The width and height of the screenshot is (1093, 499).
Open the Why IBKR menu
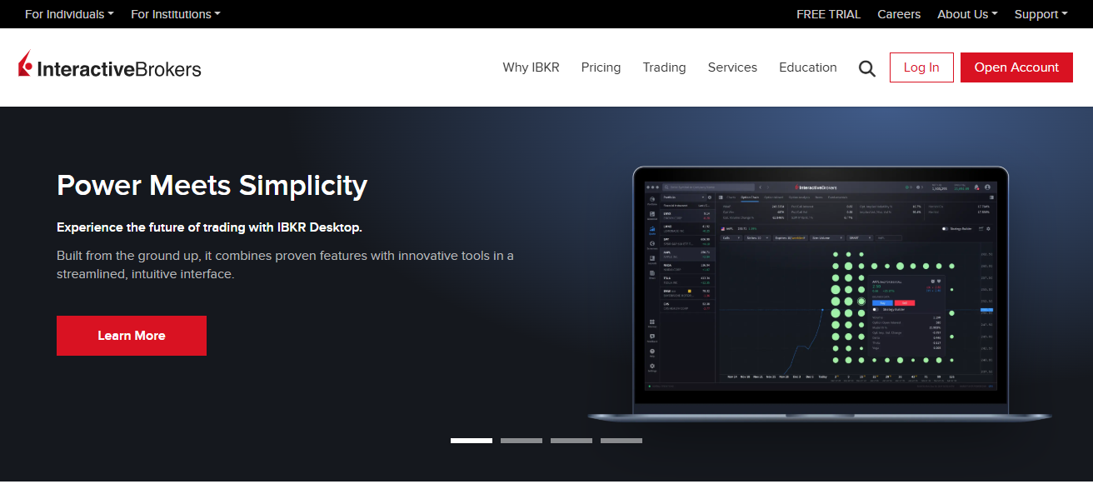click(531, 67)
